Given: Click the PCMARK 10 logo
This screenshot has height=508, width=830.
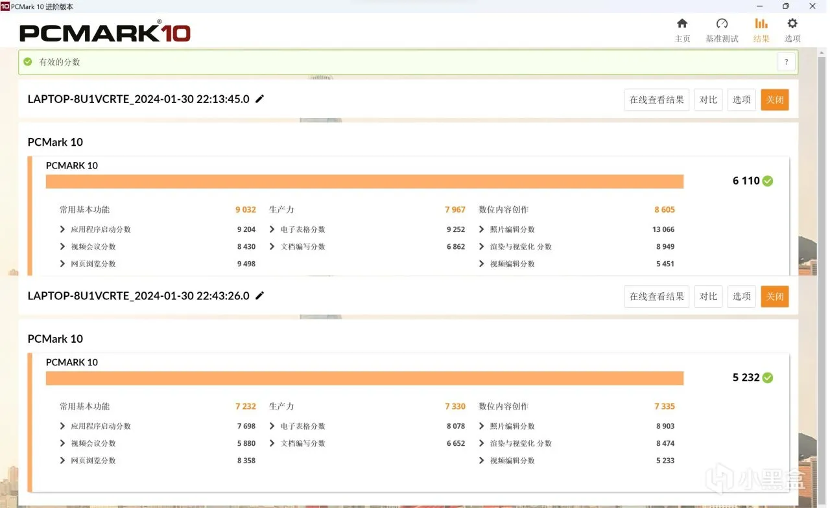Looking at the screenshot, I should 105,32.
